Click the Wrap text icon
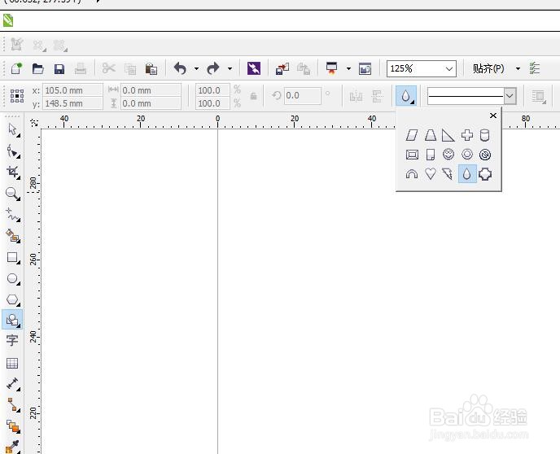This screenshot has height=454, width=560. [x=538, y=96]
